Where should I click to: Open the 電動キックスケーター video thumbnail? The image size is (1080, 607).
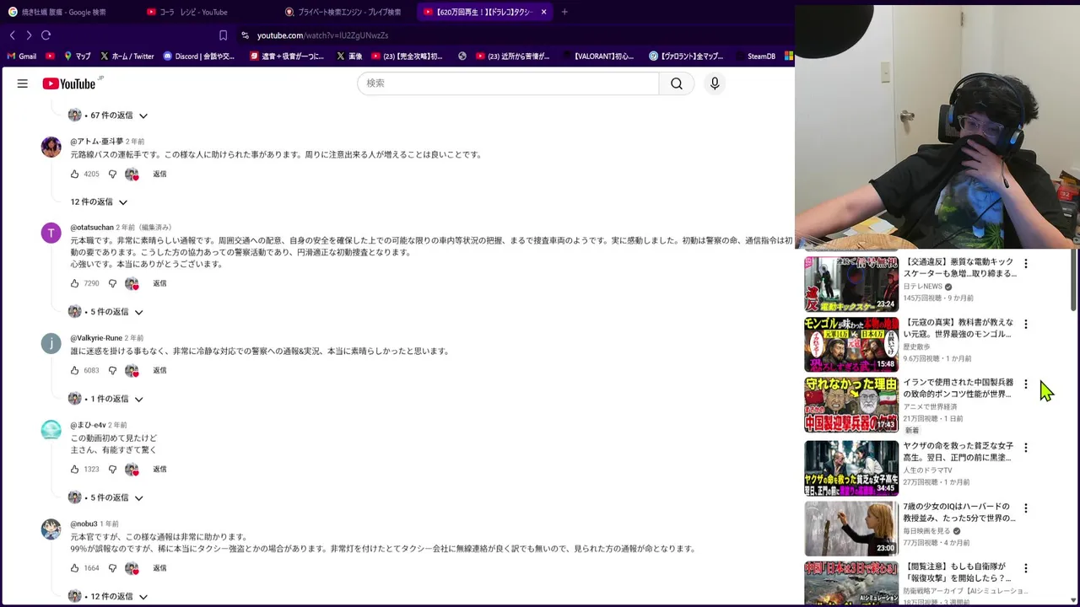coord(851,284)
